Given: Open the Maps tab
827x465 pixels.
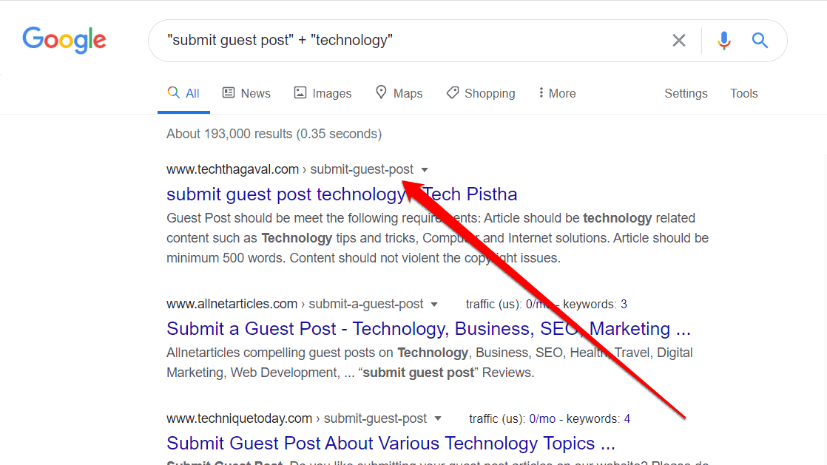Looking at the screenshot, I should [399, 93].
